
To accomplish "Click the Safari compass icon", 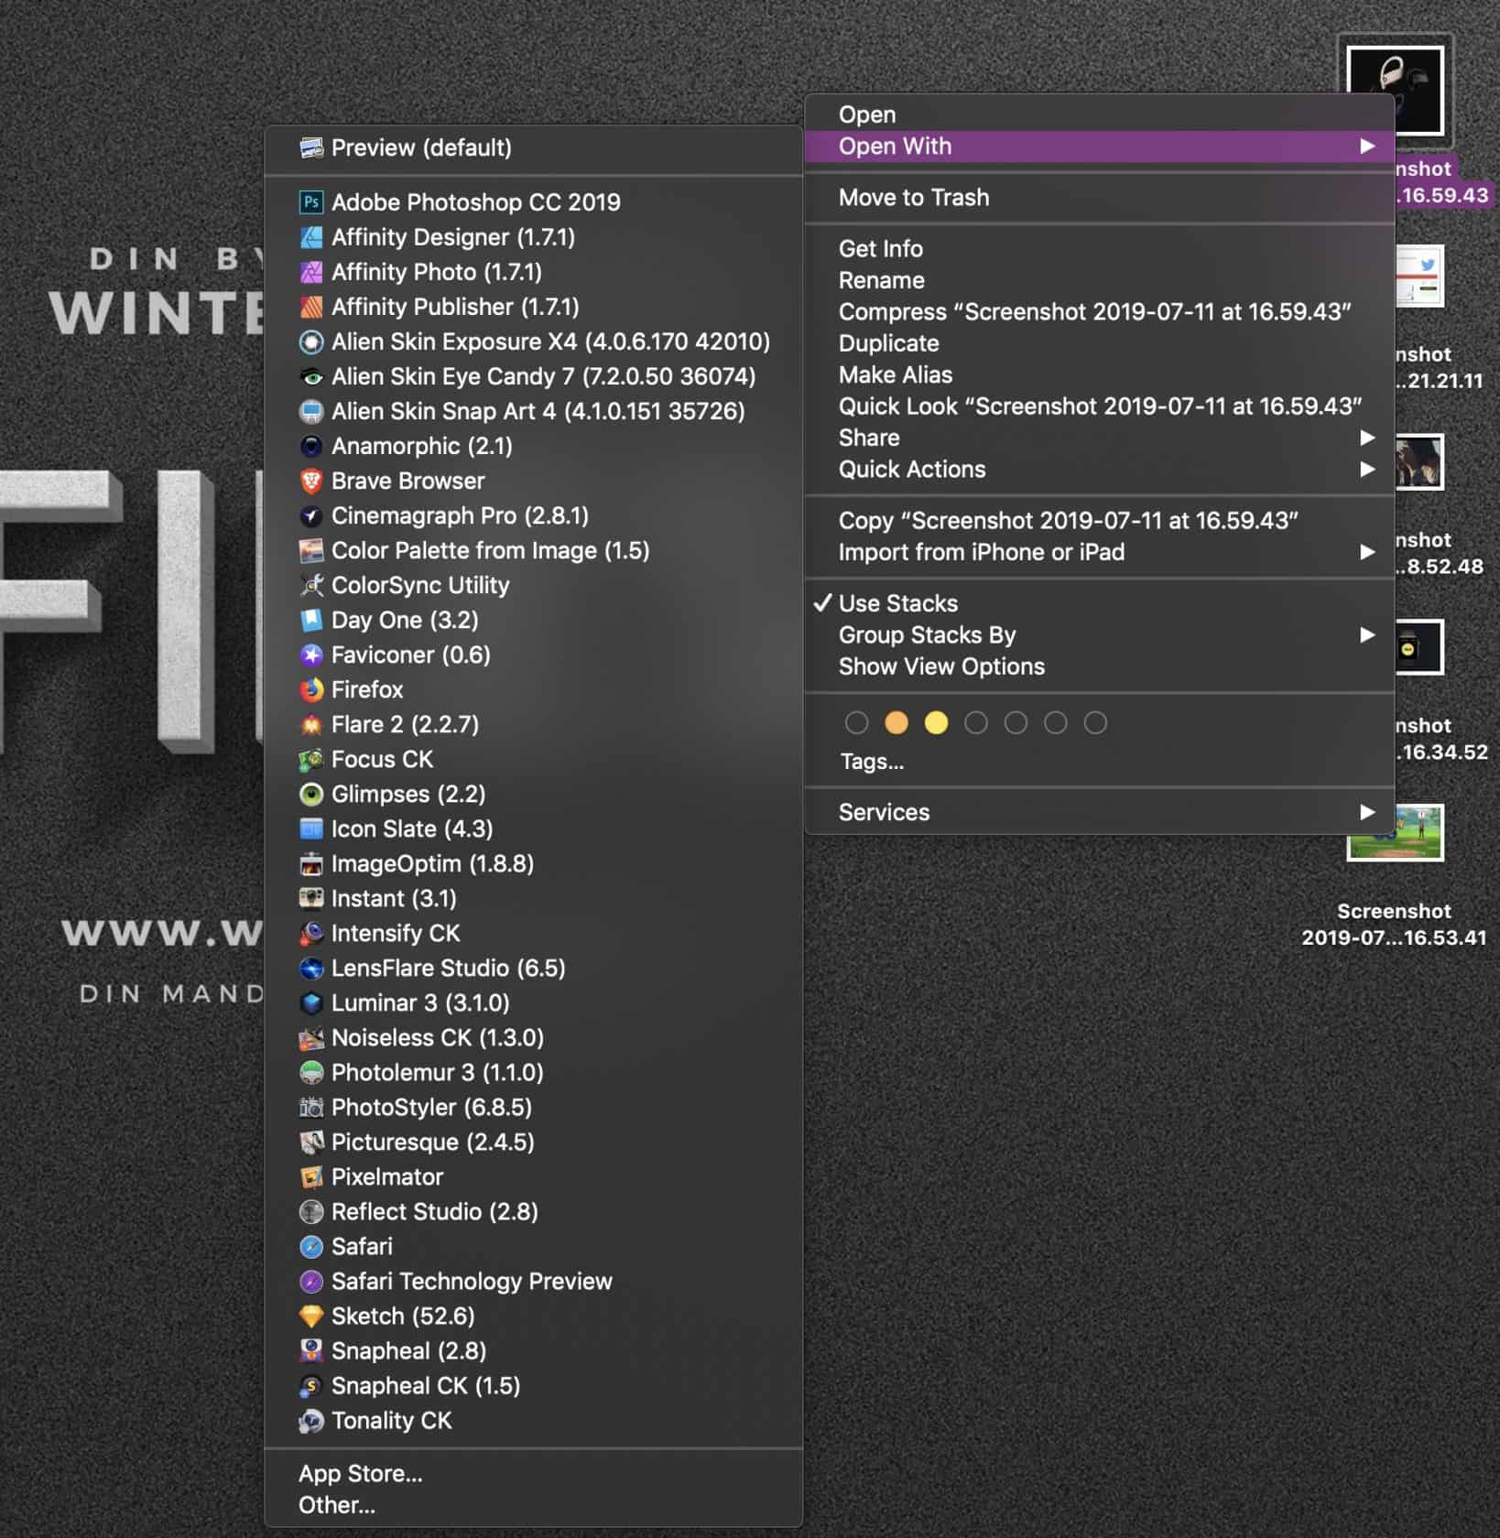I will coord(311,1246).
